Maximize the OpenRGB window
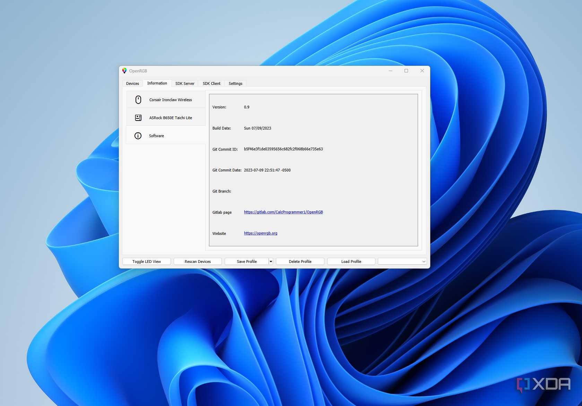The width and height of the screenshot is (582, 406). [406, 71]
